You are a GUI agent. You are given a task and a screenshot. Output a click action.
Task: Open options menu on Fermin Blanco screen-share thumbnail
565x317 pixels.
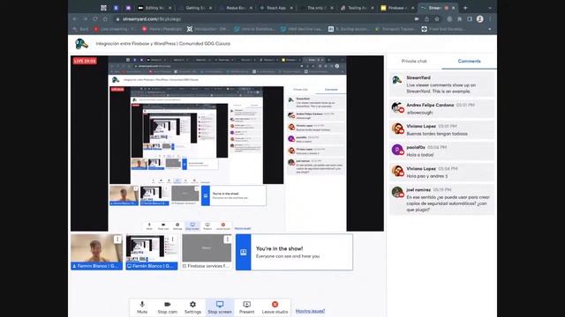click(173, 240)
